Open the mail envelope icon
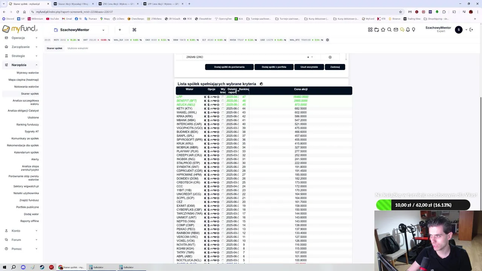Viewport: 482px width, 271px height. click(x=396, y=30)
